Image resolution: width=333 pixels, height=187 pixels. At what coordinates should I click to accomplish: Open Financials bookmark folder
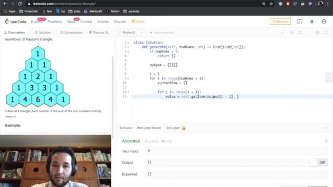click(29, 11)
